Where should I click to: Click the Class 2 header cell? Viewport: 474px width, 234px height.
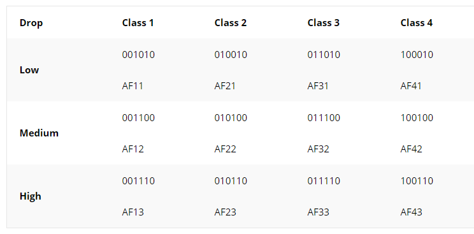[231, 23]
